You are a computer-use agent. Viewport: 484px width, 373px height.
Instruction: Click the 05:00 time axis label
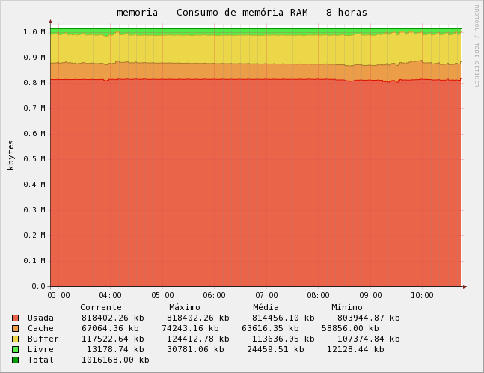162,295
